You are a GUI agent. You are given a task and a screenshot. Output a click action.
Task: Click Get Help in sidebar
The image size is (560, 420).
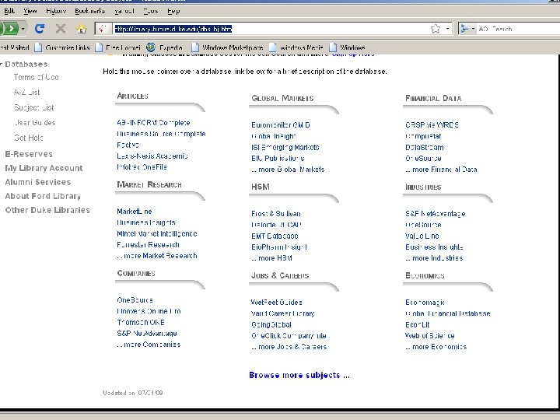29,138
